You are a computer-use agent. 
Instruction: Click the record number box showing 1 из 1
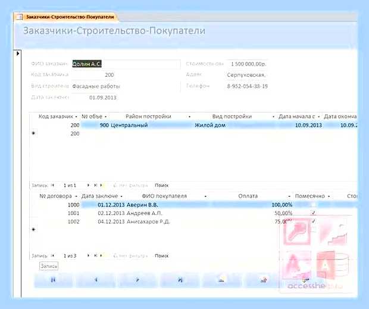coord(70,185)
